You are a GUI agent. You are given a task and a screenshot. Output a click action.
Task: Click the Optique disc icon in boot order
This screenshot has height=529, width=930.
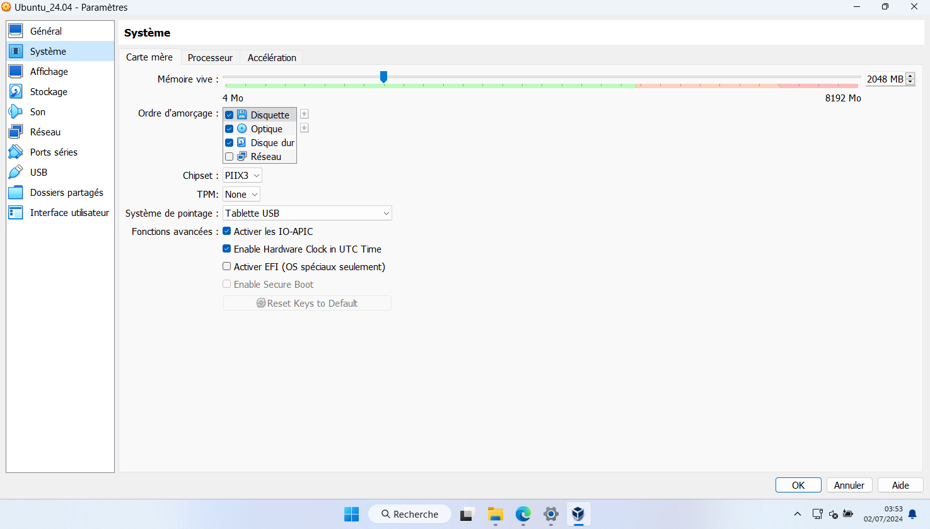click(x=242, y=128)
